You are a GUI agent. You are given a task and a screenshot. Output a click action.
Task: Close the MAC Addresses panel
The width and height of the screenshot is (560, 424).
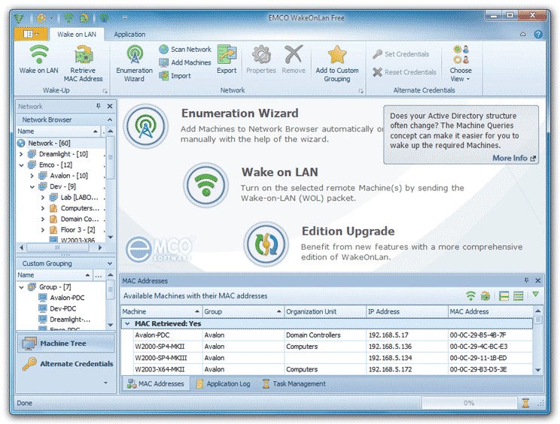[x=538, y=280]
